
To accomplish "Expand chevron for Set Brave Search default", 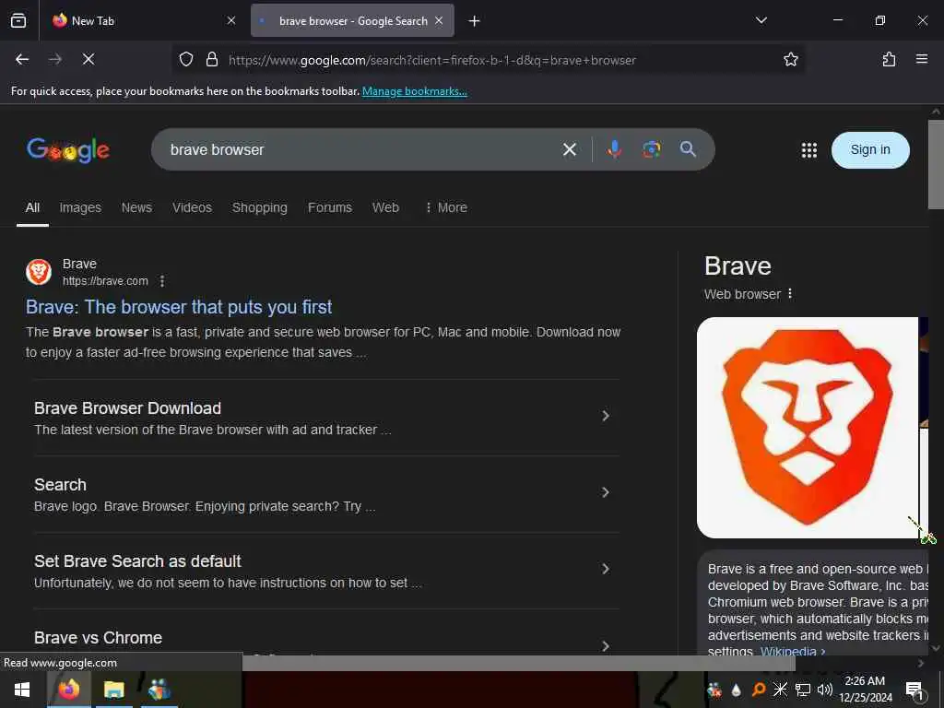I will (x=606, y=569).
